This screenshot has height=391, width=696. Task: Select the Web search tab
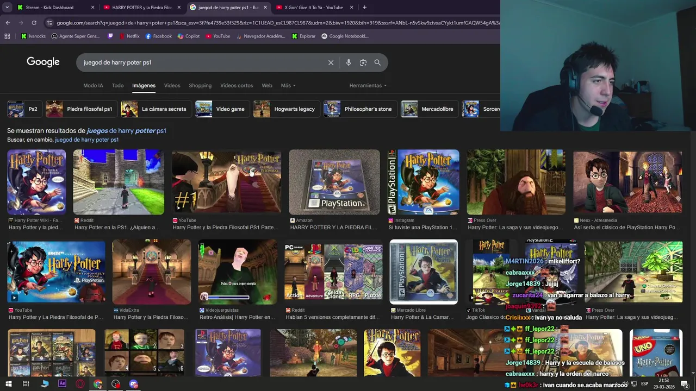pyautogui.click(x=266, y=85)
